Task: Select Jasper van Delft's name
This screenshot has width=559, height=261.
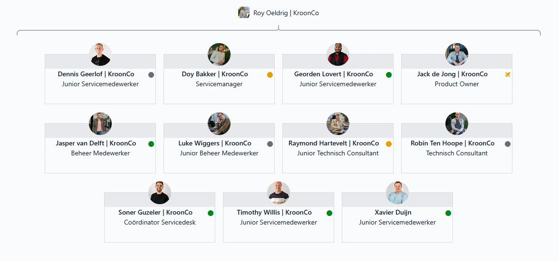Action: [96, 144]
